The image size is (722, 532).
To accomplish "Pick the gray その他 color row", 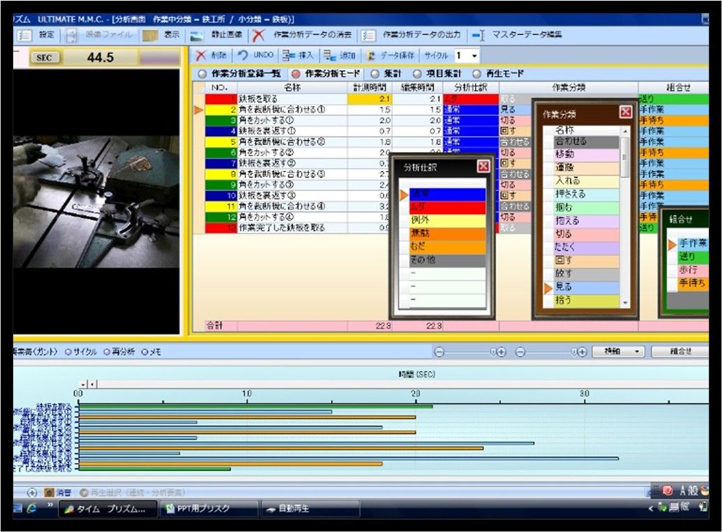I will tap(447, 261).
